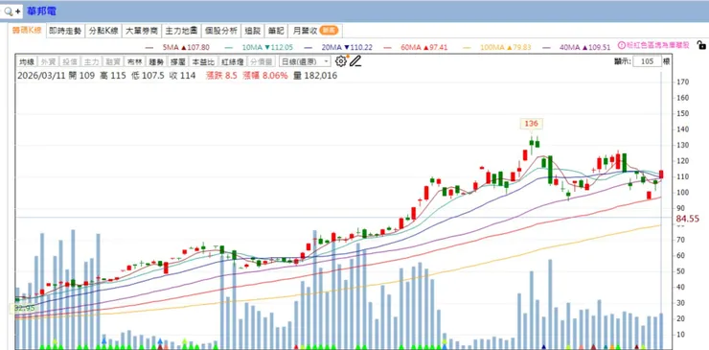Image resolution: width=709 pixels, height=350 pixels.
Task: Open the 個股分析 tab
Action: click(221, 31)
